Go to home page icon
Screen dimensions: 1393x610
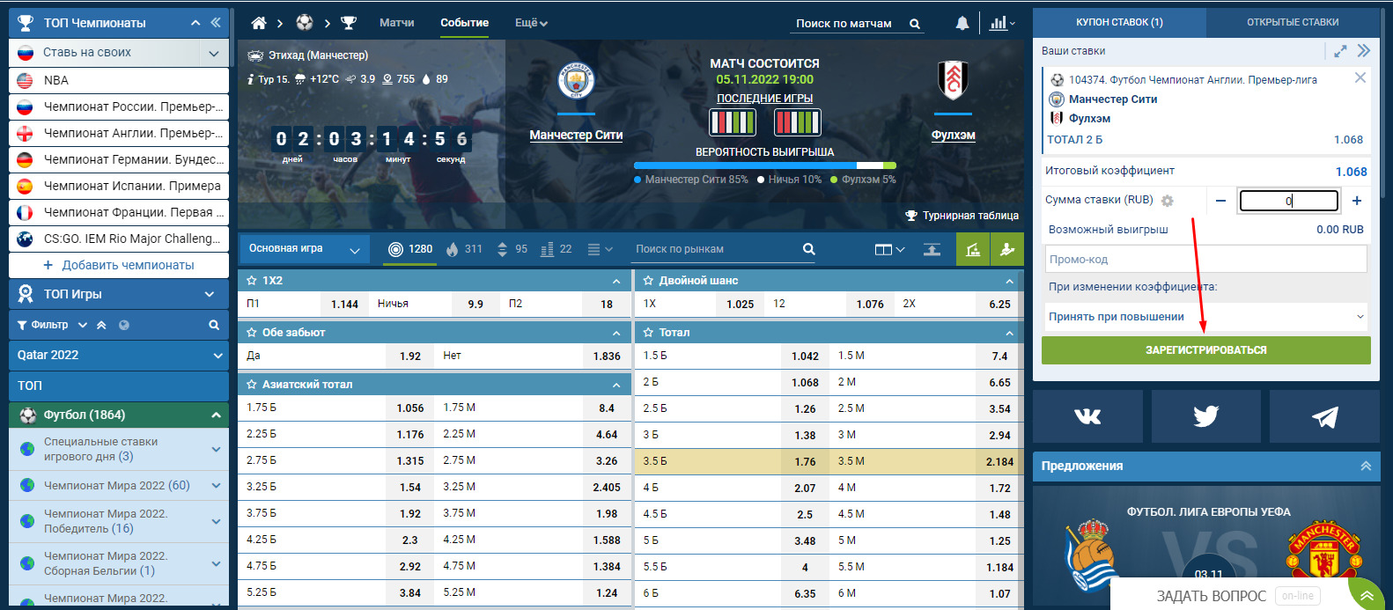258,23
